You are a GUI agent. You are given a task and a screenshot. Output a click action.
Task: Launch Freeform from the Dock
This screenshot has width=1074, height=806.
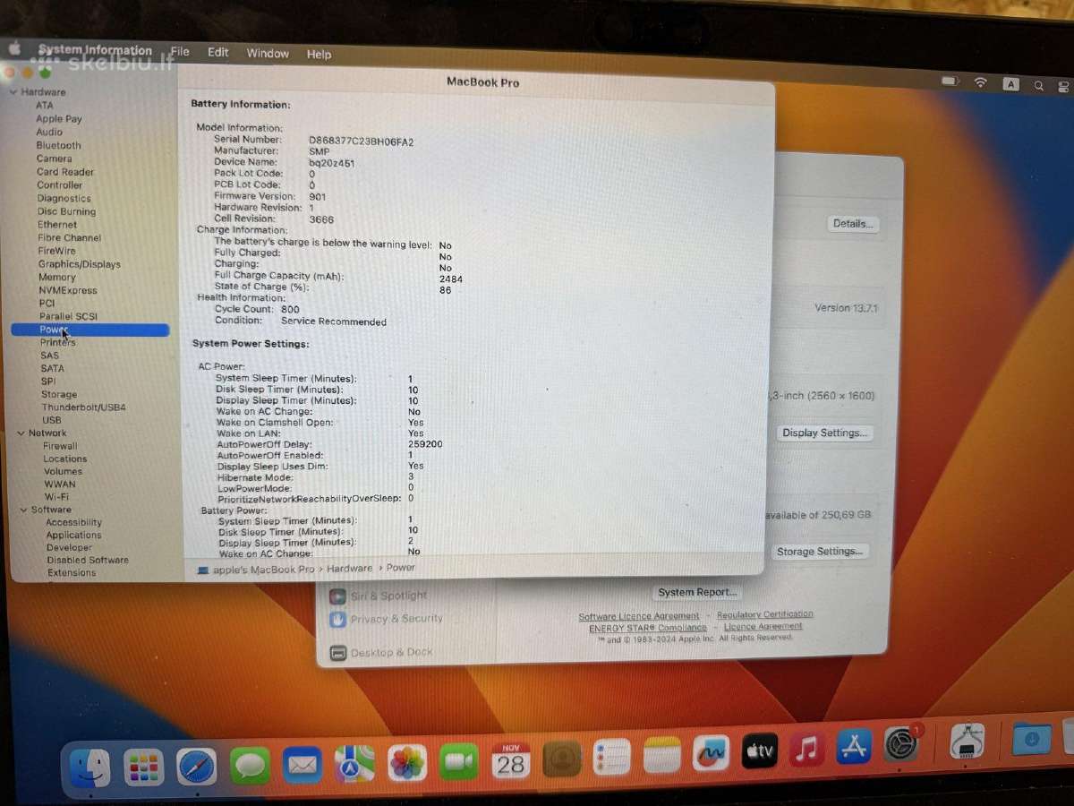(x=711, y=753)
